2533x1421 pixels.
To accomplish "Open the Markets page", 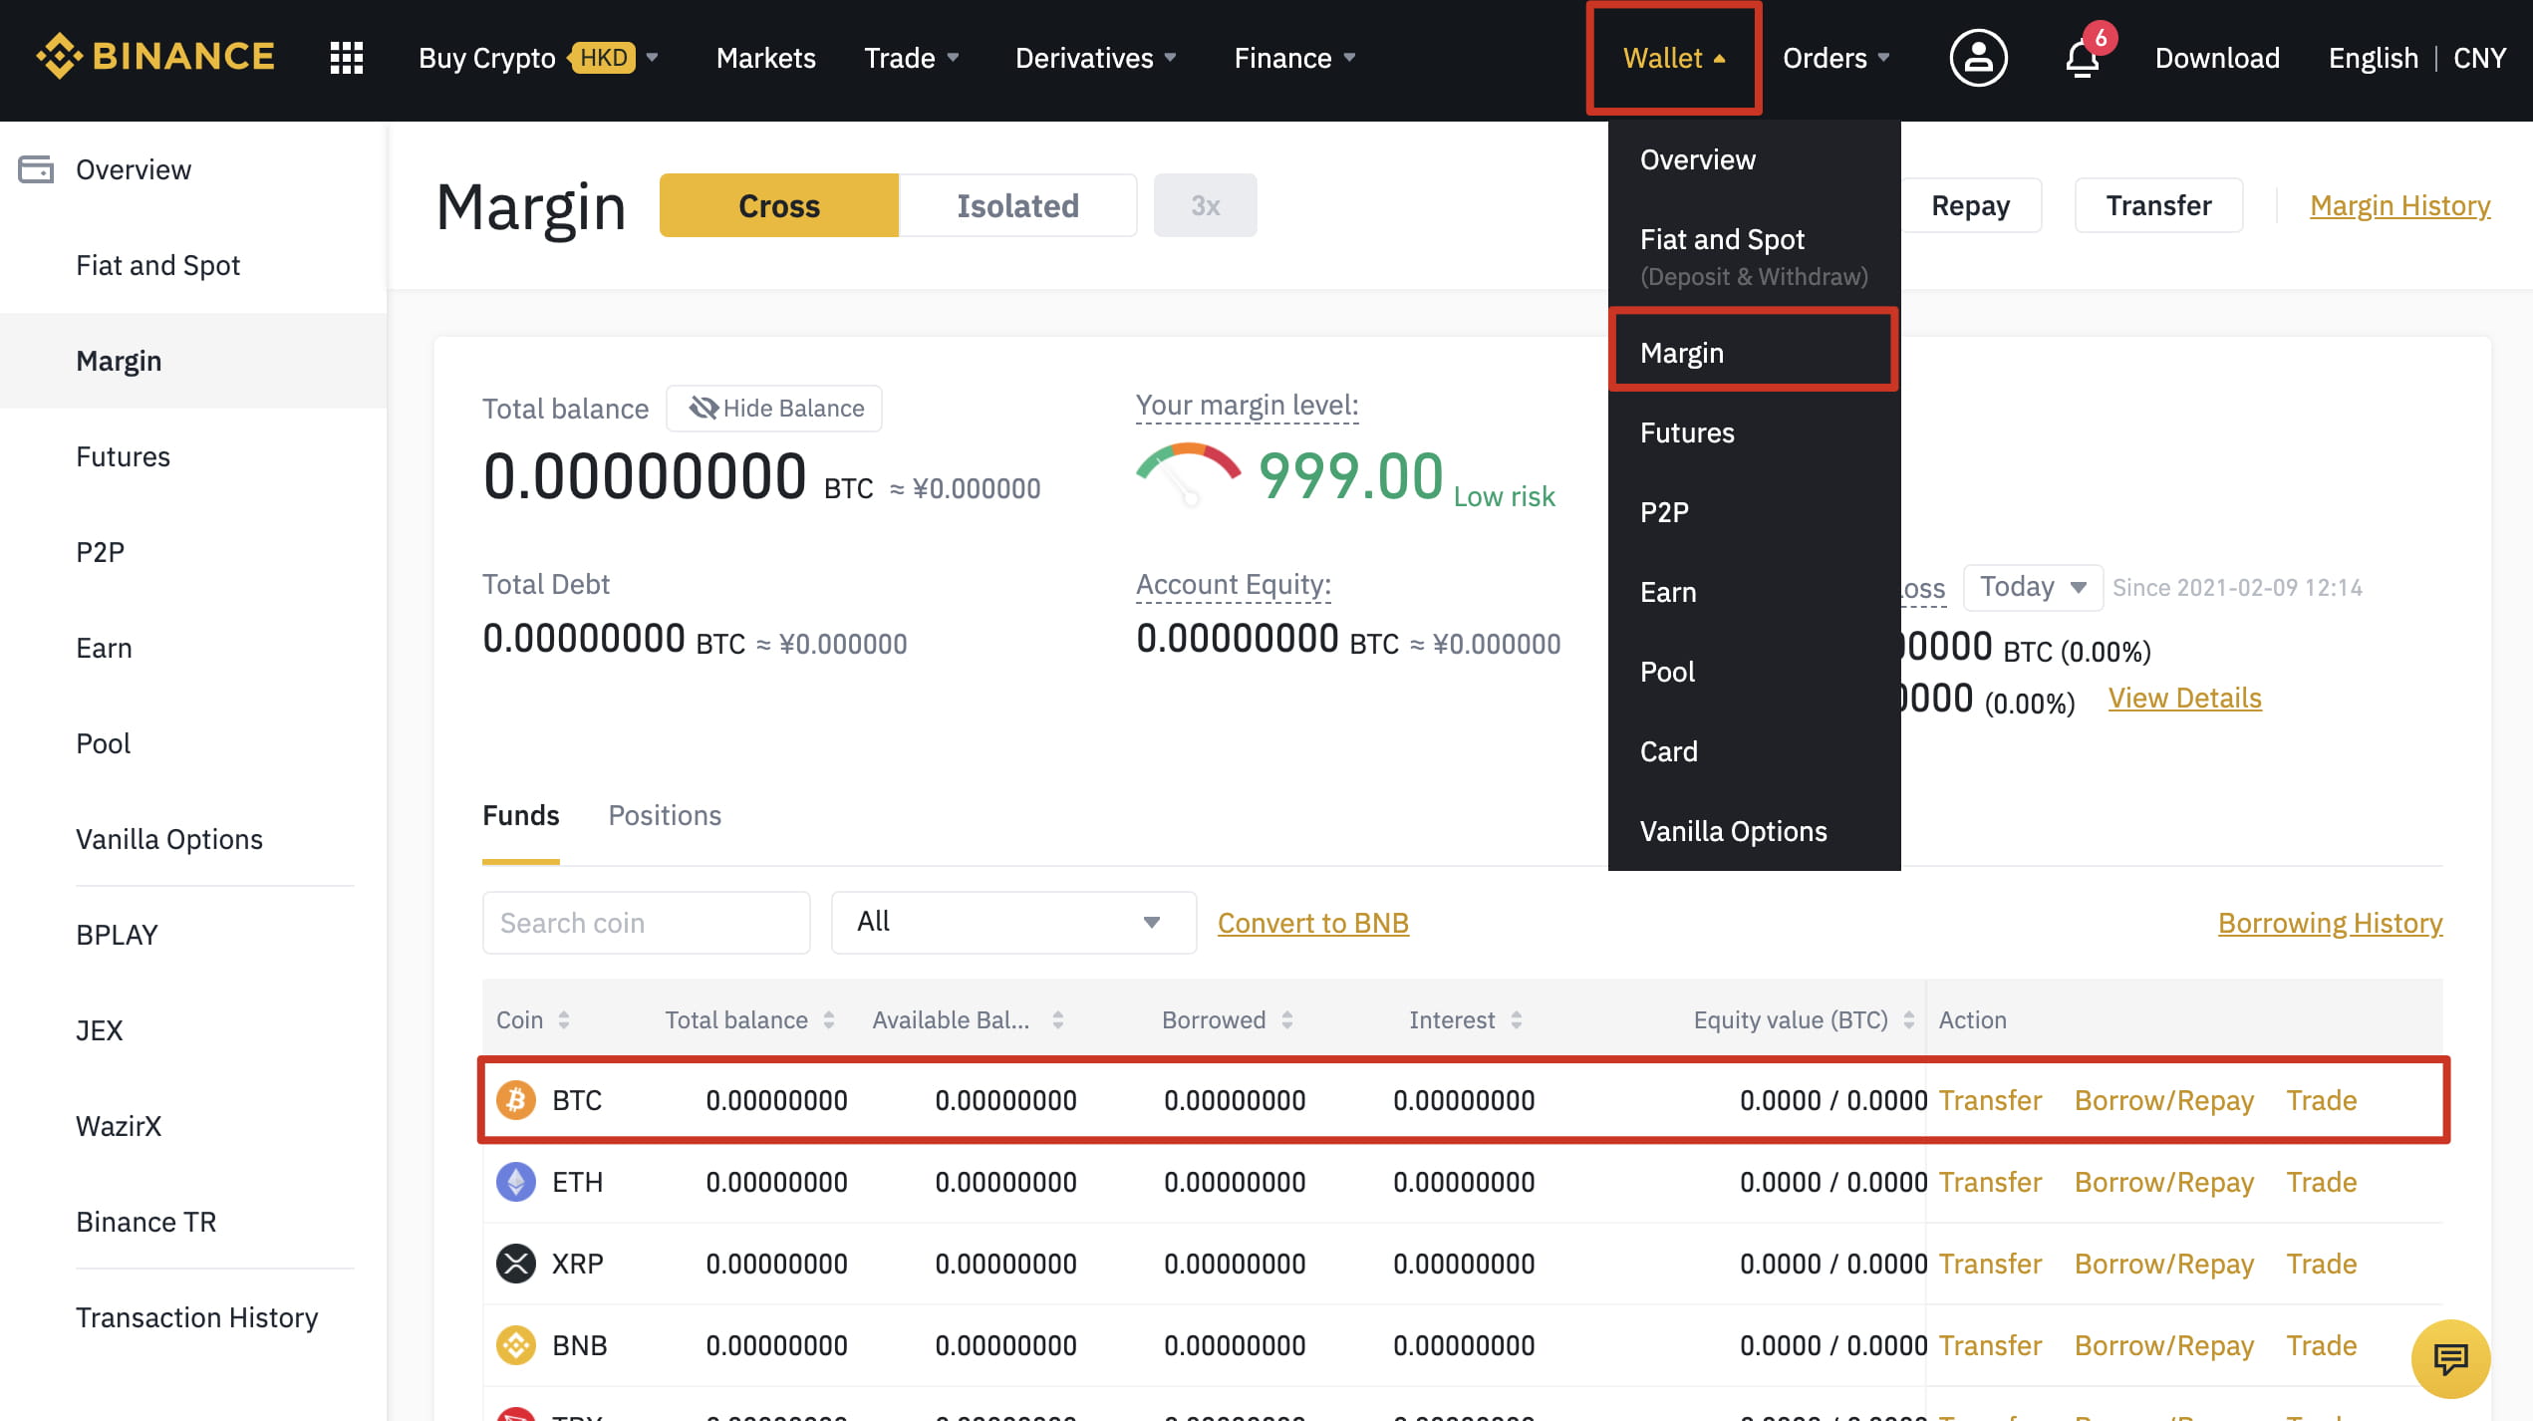I will point(765,58).
